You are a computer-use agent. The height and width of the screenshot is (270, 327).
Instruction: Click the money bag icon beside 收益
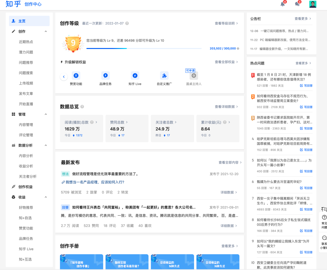pos(13,197)
